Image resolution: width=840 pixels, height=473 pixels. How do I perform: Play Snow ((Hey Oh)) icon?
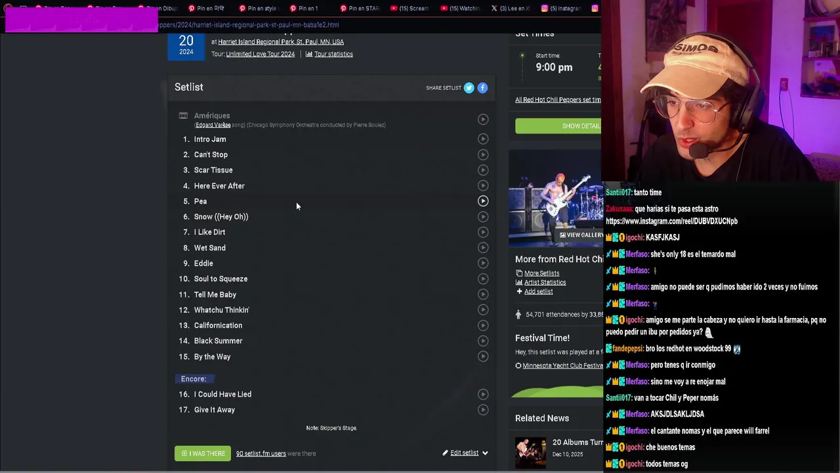click(x=483, y=217)
